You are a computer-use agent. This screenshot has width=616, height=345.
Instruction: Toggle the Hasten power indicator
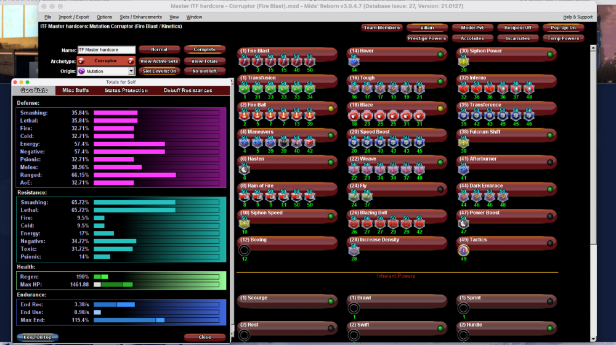click(331, 162)
